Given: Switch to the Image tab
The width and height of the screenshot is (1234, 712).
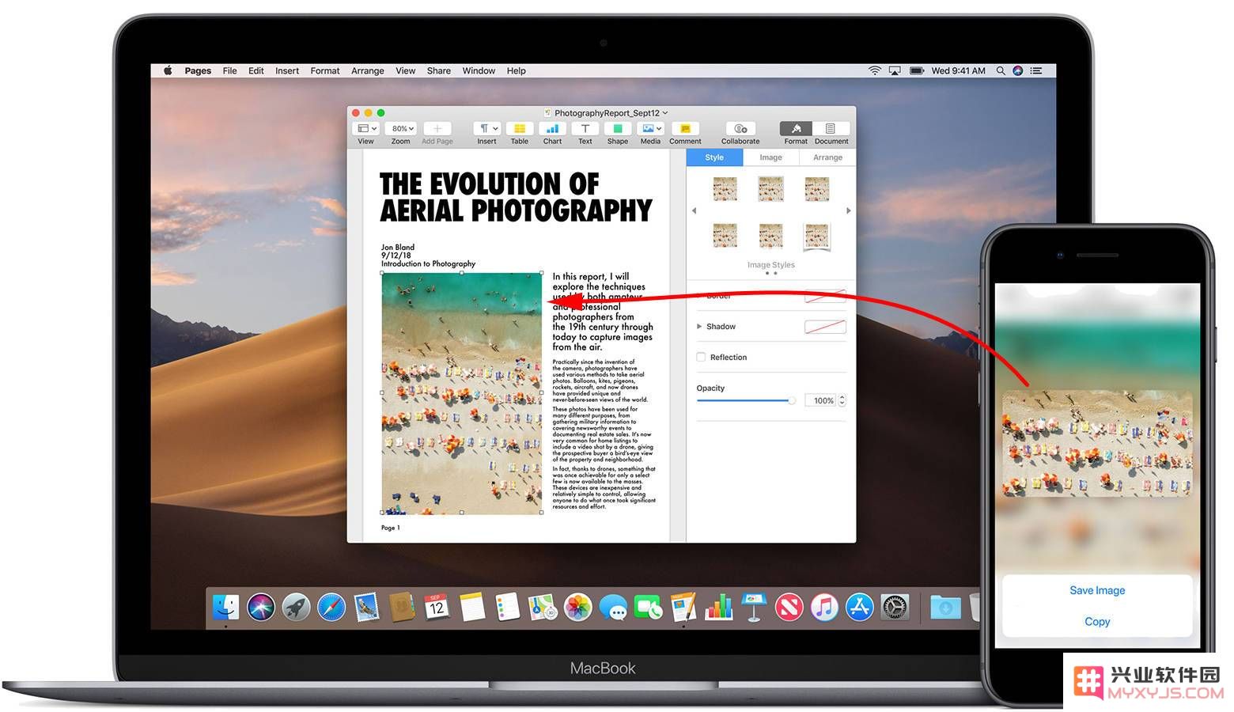Looking at the screenshot, I should tap(770, 157).
